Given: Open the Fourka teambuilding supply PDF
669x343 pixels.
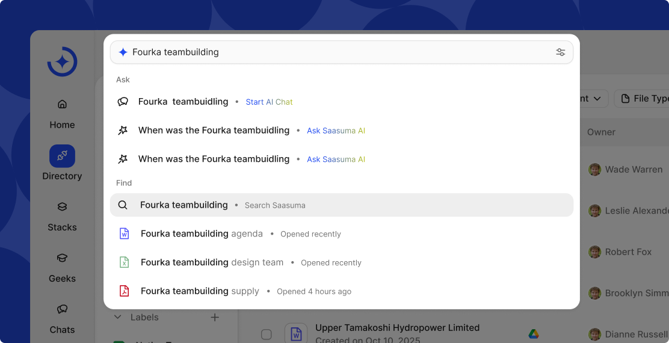Looking at the screenshot, I should [200, 291].
